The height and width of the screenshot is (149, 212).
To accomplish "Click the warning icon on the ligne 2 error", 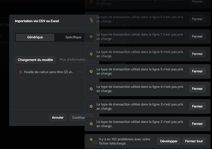I will [x=91, y=124].
